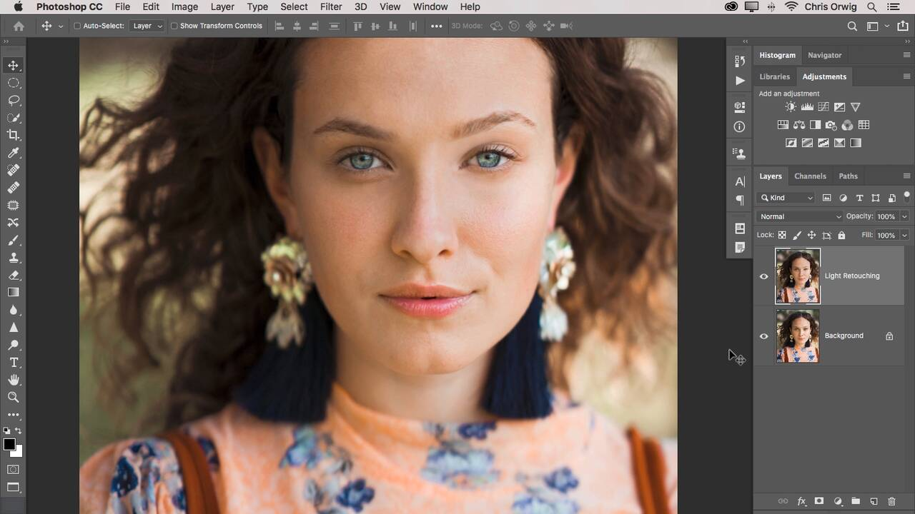Open the Actions panel play icon
The height and width of the screenshot is (514, 915).
tap(740, 81)
